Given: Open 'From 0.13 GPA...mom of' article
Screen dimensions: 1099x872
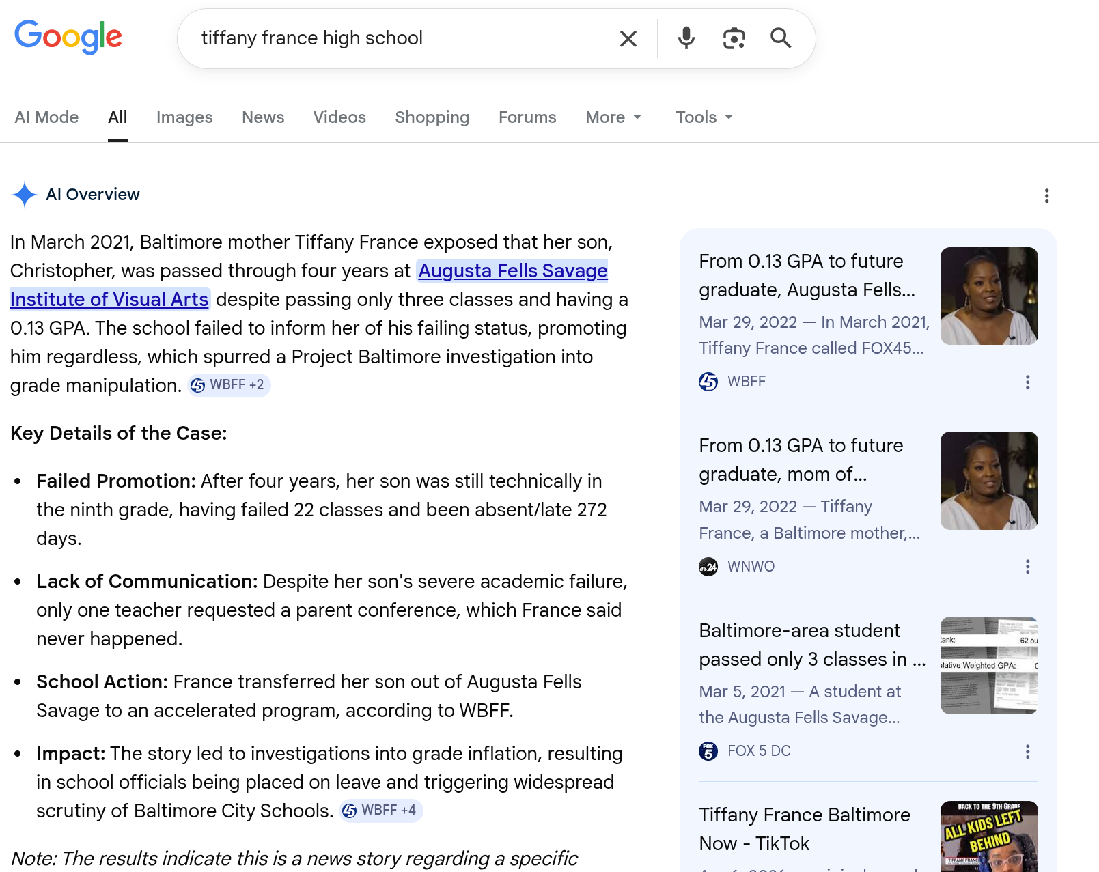Looking at the screenshot, I should [x=801, y=460].
